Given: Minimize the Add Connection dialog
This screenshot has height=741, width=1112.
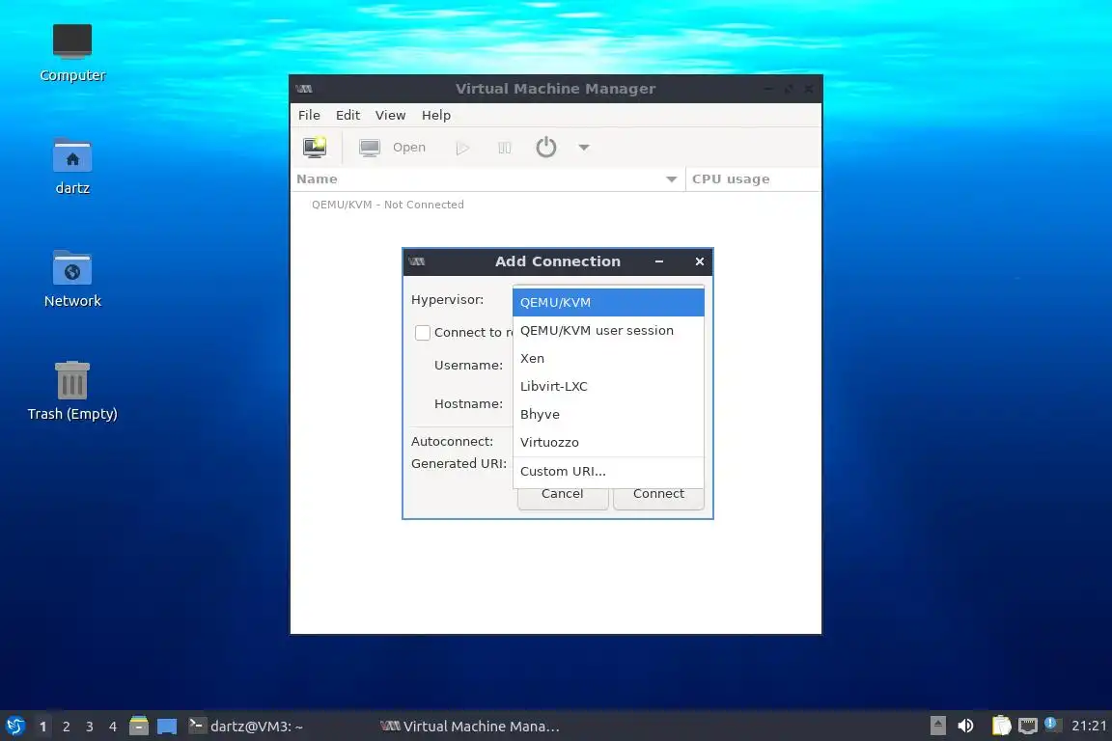Looking at the screenshot, I should click(x=659, y=261).
